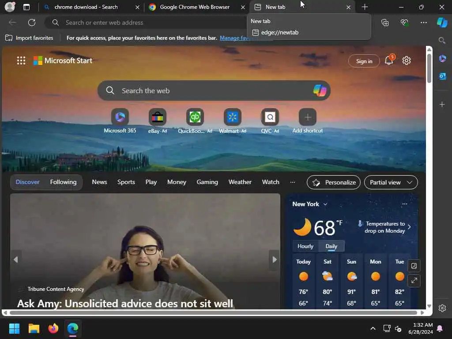Screen dimensions: 452x339
Task: Open the Gaming feed category
Action: [207, 182]
